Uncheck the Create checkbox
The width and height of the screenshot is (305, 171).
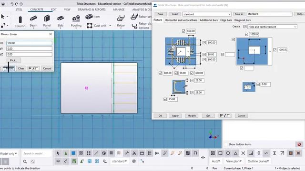[x=244, y=27]
